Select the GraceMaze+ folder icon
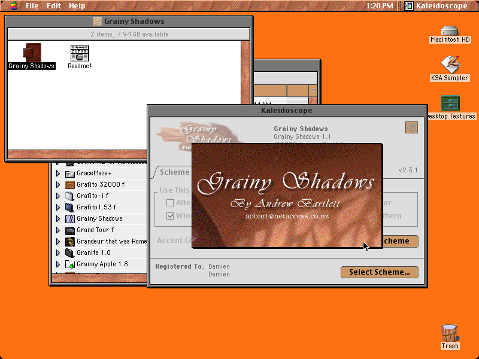Image resolution: width=479 pixels, height=359 pixels. pyautogui.click(x=70, y=174)
